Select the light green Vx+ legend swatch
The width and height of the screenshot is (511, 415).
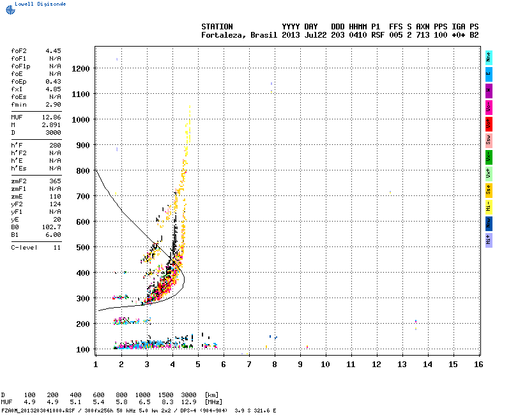coord(489,174)
